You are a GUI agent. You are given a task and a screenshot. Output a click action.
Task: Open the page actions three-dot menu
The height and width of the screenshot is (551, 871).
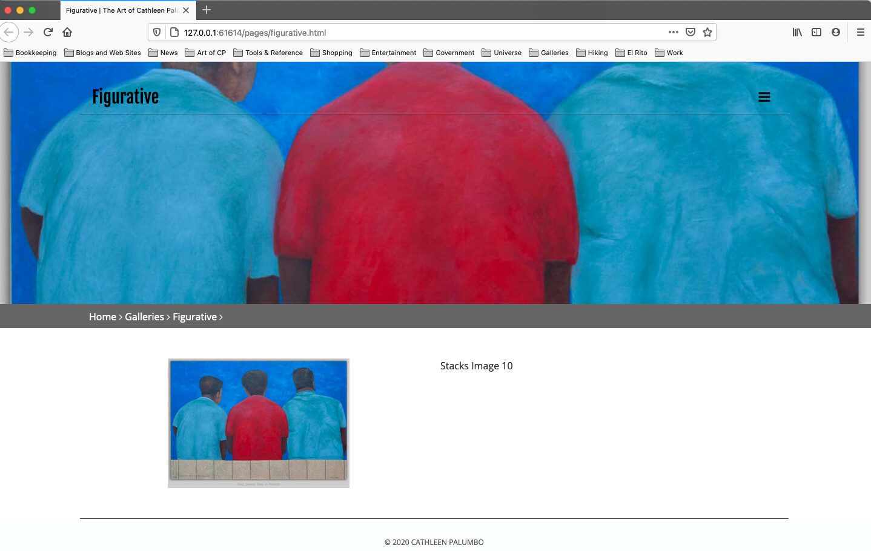674,32
